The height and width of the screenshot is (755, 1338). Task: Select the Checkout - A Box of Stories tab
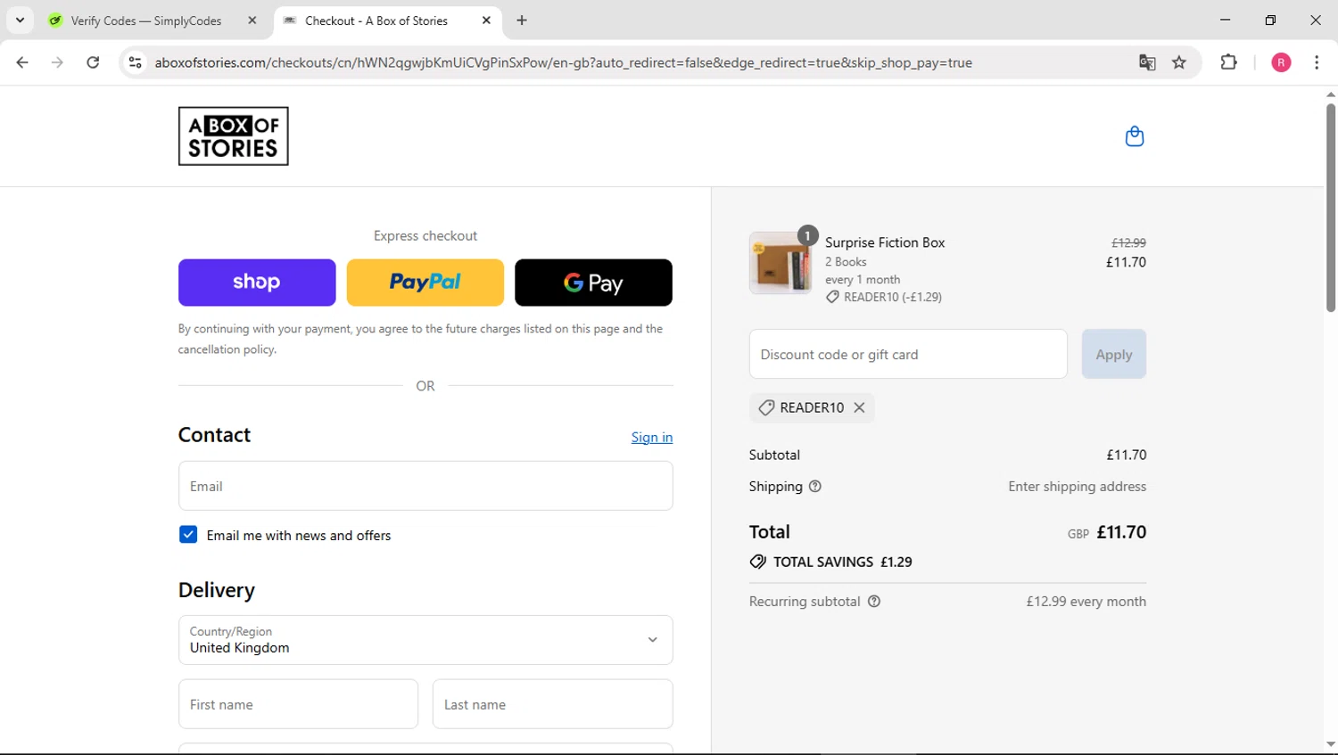click(376, 21)
